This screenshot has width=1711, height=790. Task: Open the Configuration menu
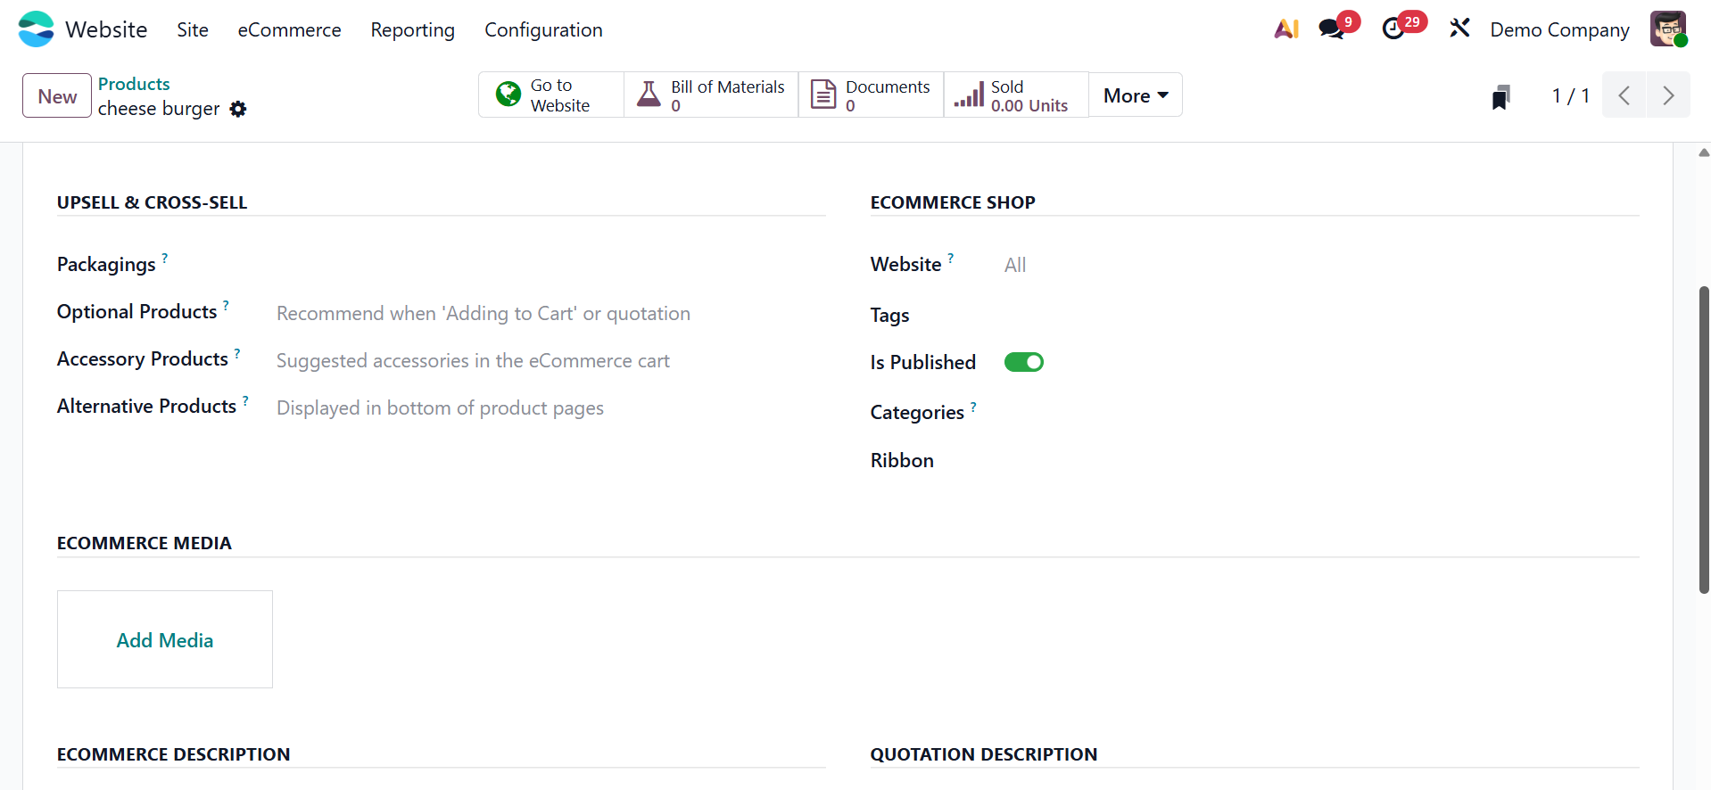pos(543,30)
